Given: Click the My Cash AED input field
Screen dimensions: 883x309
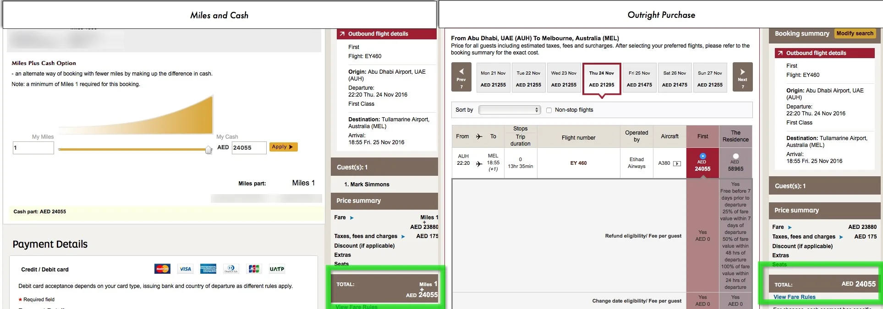Looking at the screenshot, I should (249, 148).
